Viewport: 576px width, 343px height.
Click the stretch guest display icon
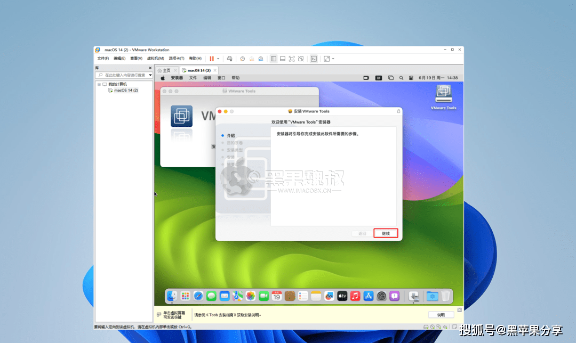(x=326, y=59)
